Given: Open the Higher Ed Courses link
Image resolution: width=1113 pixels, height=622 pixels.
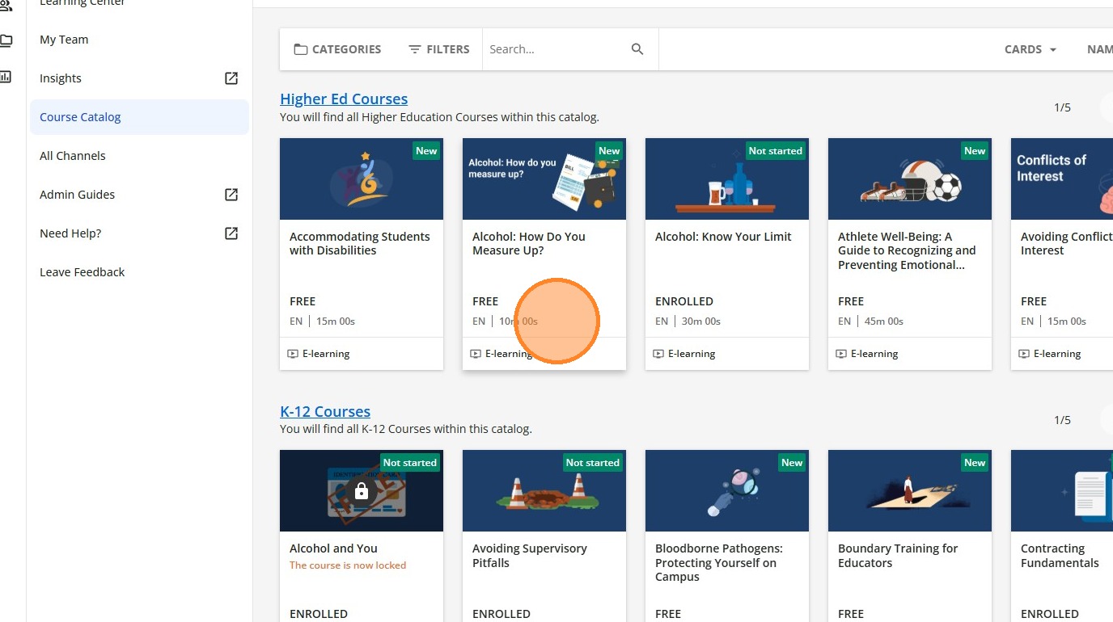Looking at the screenshot, I should pyautogui.click(x=344, y=99).
